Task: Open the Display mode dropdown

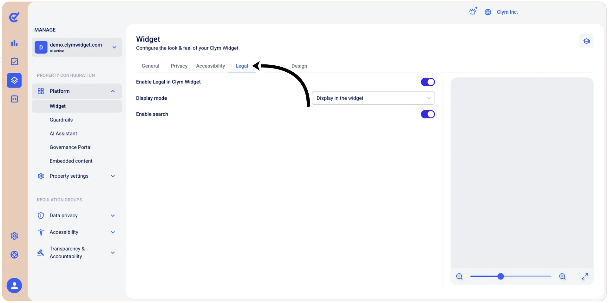Action: pos(373,98)
